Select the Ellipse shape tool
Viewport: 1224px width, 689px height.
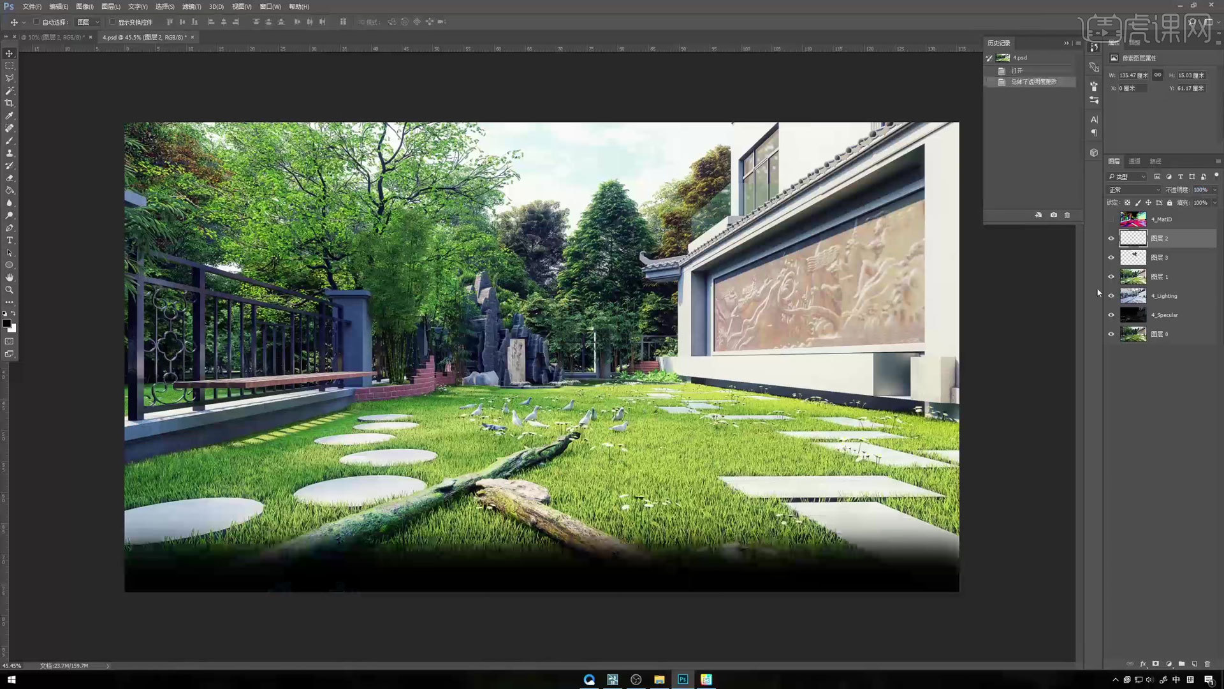click(10, 265)
